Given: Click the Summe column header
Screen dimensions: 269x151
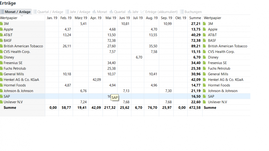Looking at the screenshot, I should [x=195, y=18].
